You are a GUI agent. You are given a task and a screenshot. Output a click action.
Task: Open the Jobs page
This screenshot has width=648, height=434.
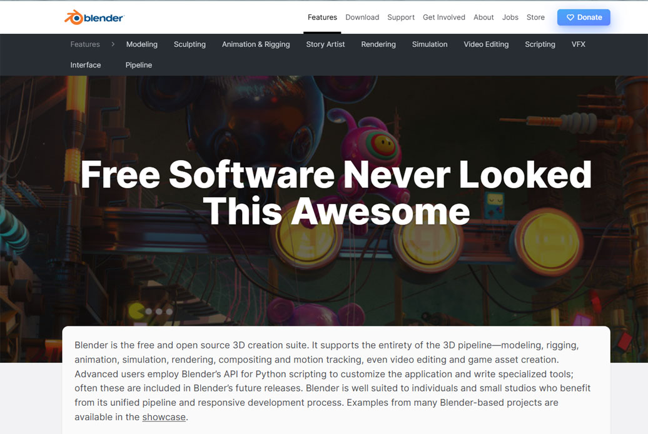tap(510, 18)
